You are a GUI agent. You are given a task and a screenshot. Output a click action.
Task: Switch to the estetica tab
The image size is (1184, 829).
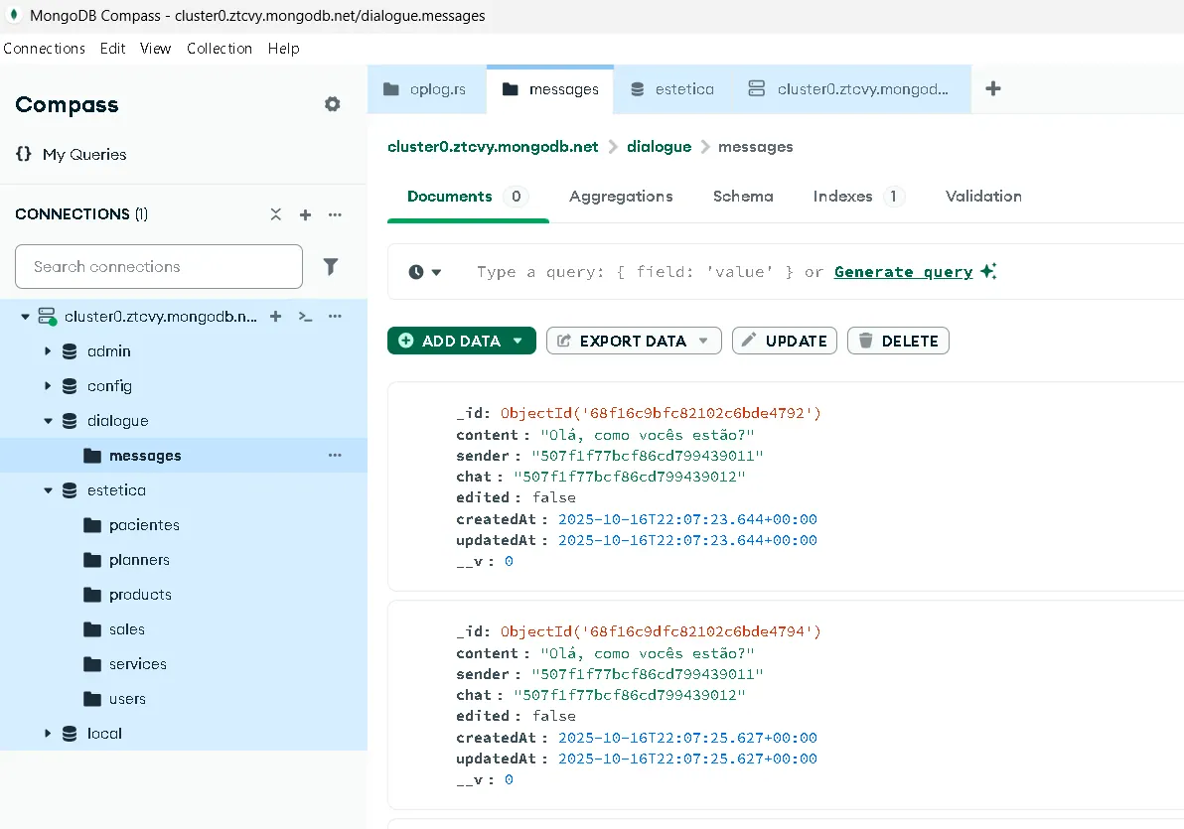(x=672, y=89)
